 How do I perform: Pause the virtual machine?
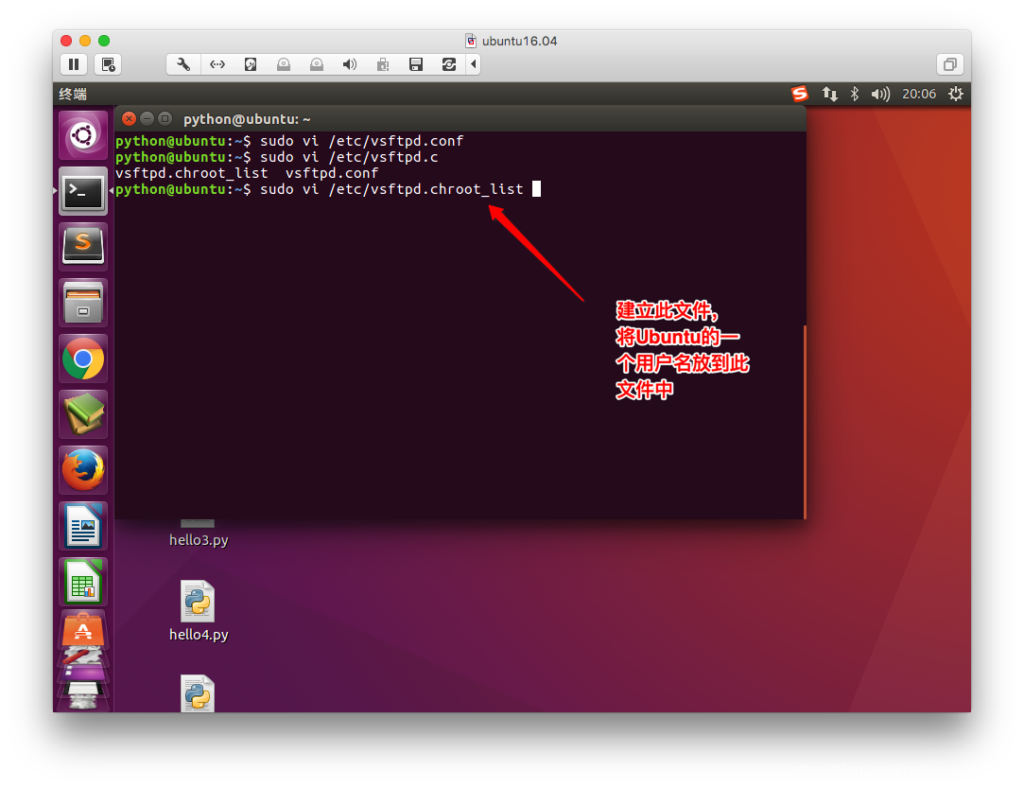click(x=74, y=64)
